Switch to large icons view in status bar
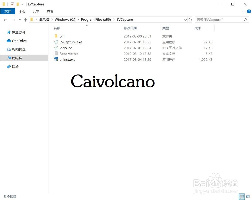252x200 pixels. [x=248, y=197]
